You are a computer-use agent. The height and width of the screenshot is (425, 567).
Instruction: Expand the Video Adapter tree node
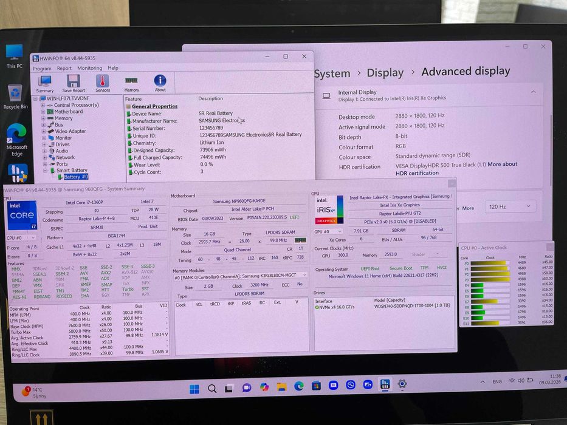[x=43, y=131]
